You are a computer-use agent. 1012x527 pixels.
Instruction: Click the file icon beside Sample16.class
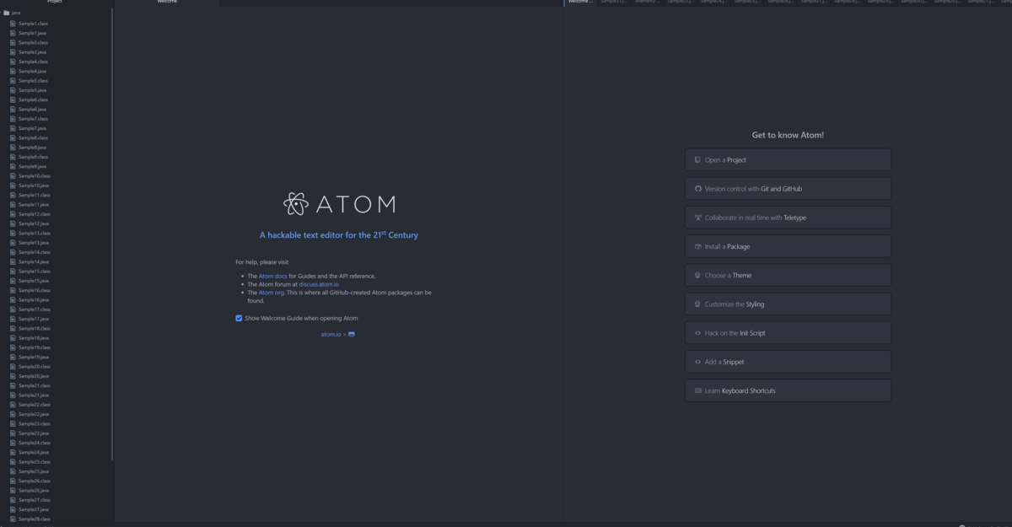(13, 290)
